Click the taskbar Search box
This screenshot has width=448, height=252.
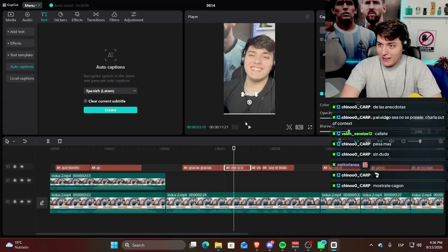pos(153,245)
